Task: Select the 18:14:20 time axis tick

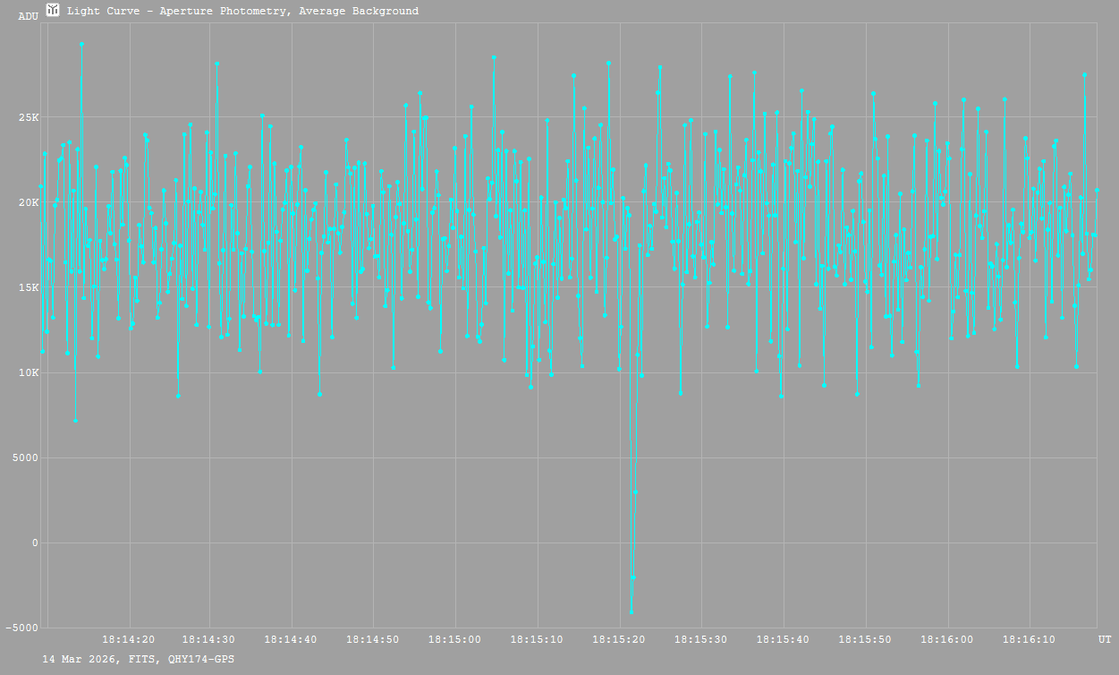Action: [x=128, y=639]
